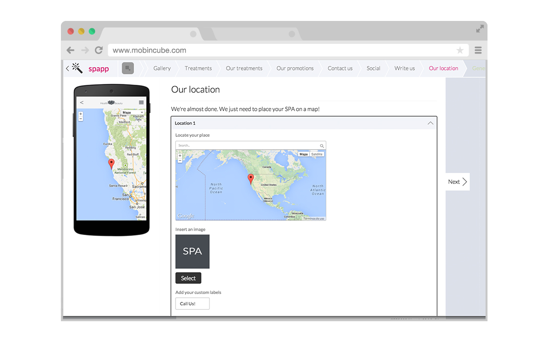Viewport: 546px width, 348px height.
Task: Click the Health Beauty logo in phone preview
Action: coord(112,103)
